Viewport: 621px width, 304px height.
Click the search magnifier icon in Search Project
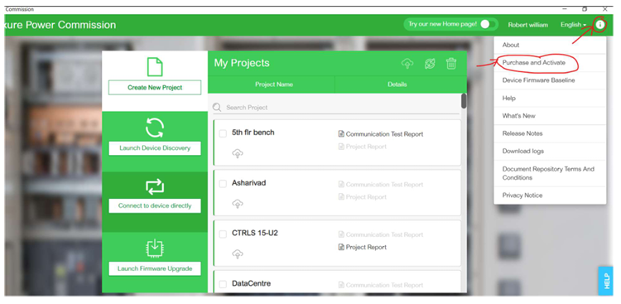[x=217, y=108]
